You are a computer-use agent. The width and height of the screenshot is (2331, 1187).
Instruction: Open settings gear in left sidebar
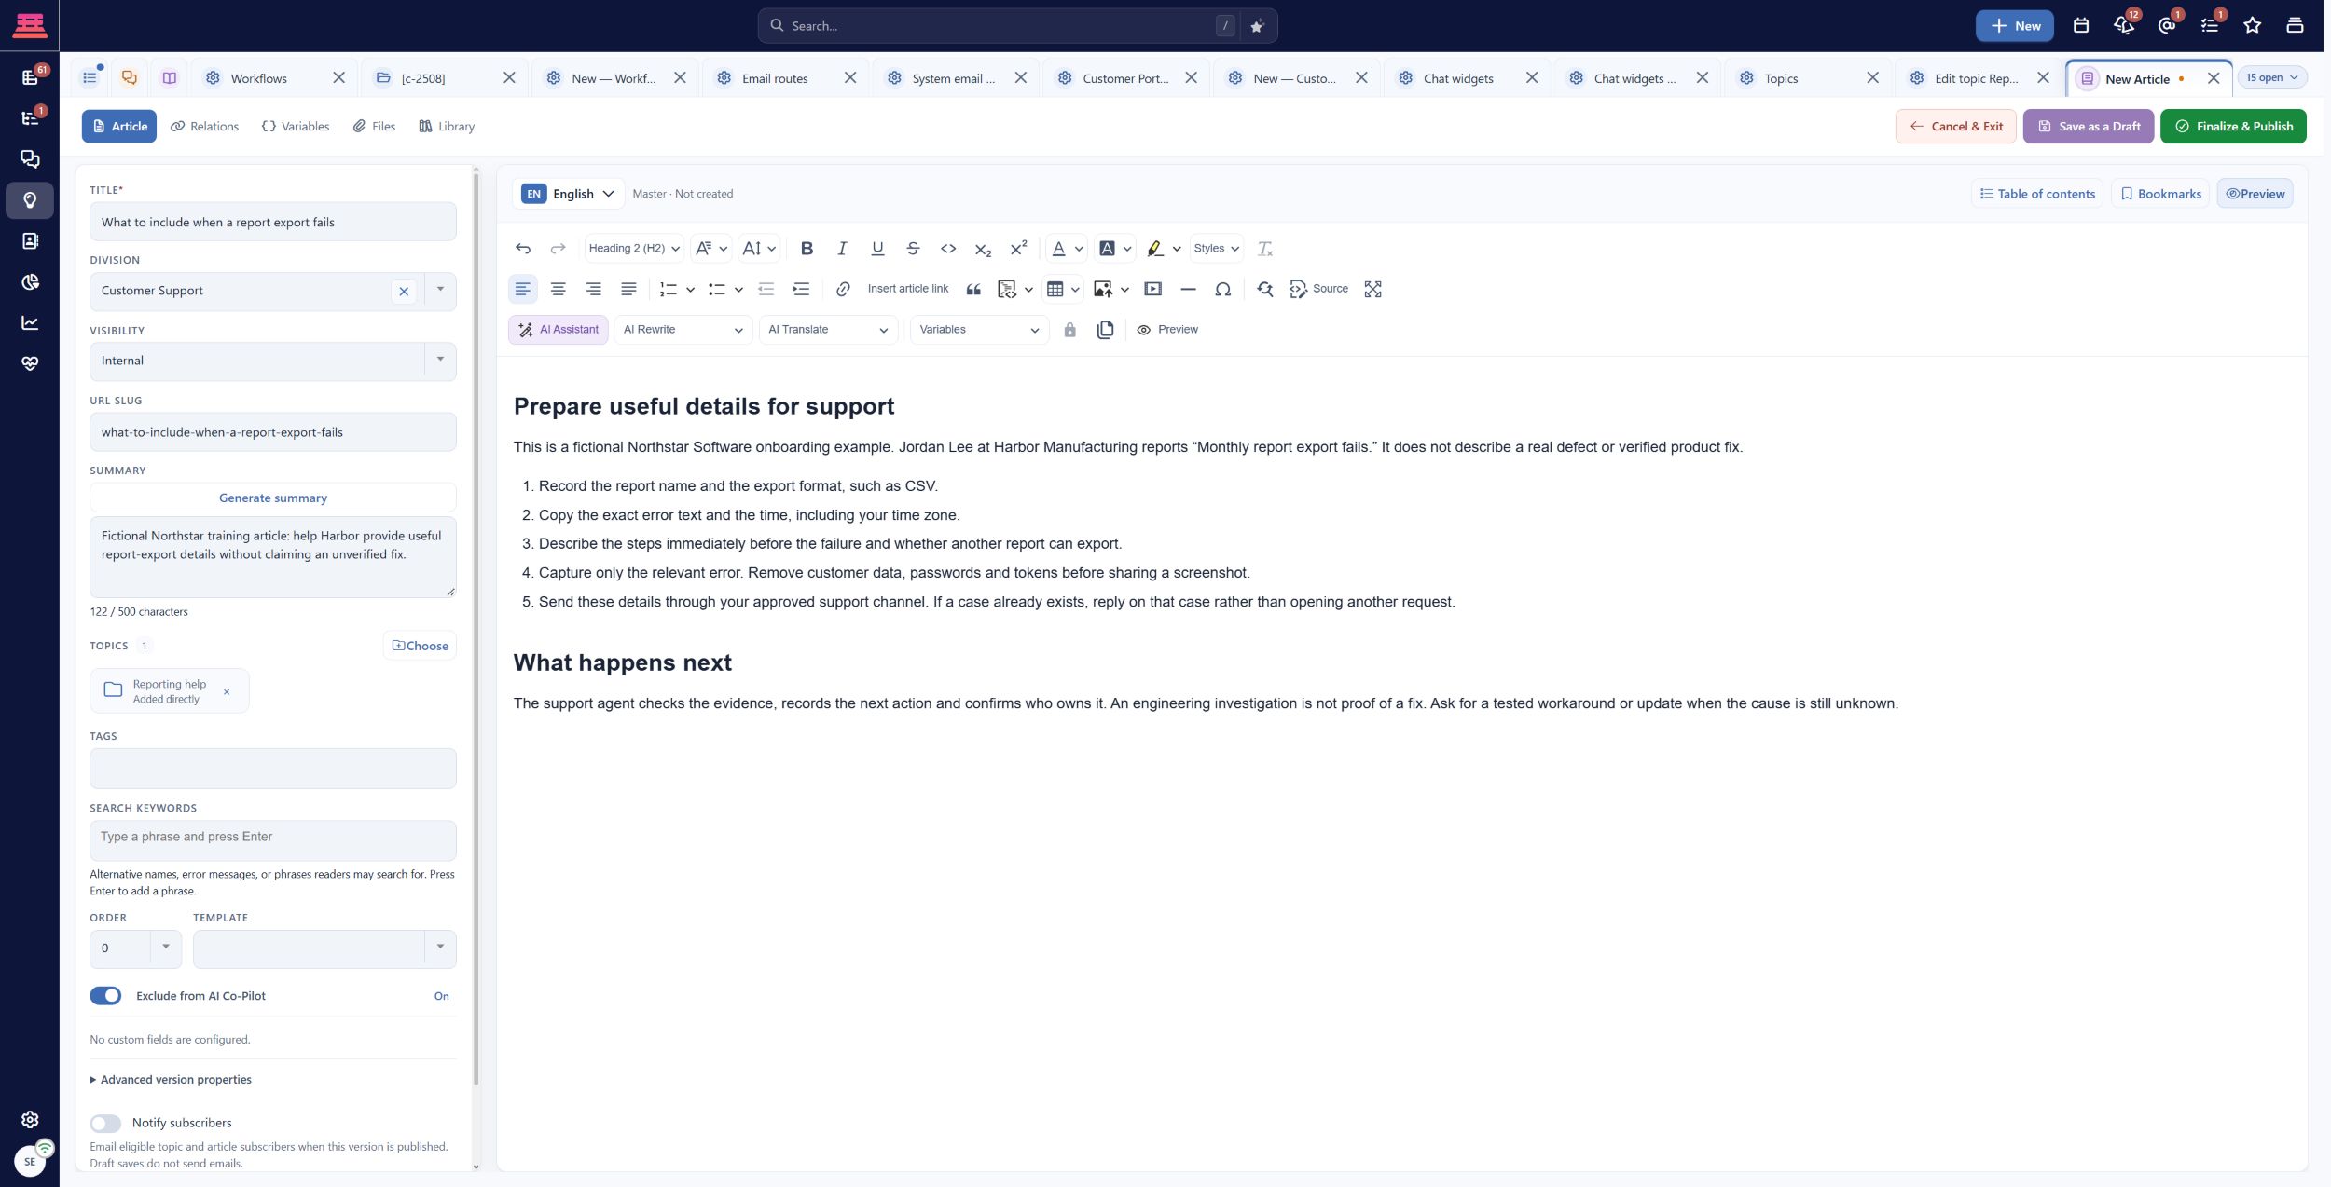click(x=30, y=1119)
